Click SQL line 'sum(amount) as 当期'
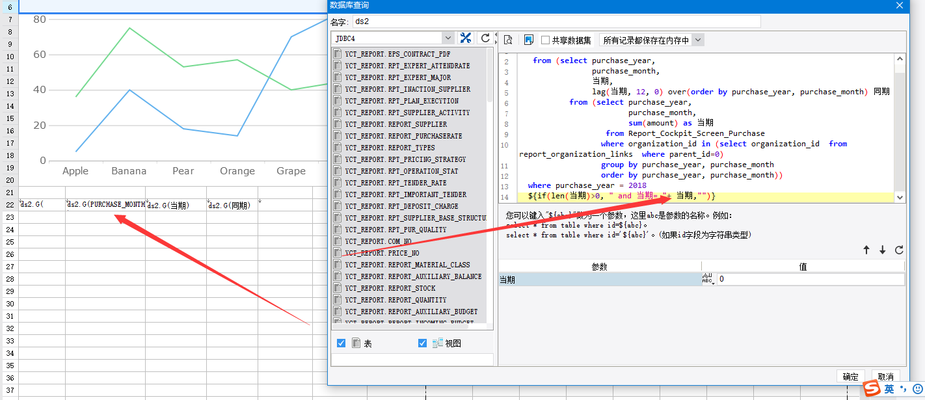This screenshot has width=925, height=400. [x=671, y=123]
